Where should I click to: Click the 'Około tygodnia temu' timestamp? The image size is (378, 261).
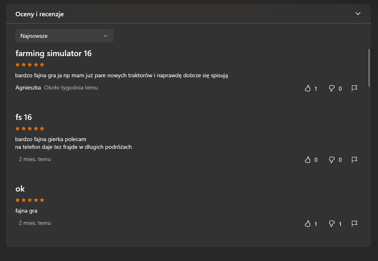[x=71, y=87]
